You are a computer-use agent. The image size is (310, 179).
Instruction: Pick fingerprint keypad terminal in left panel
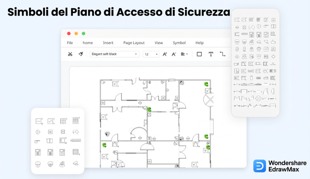tap(50, 152)
